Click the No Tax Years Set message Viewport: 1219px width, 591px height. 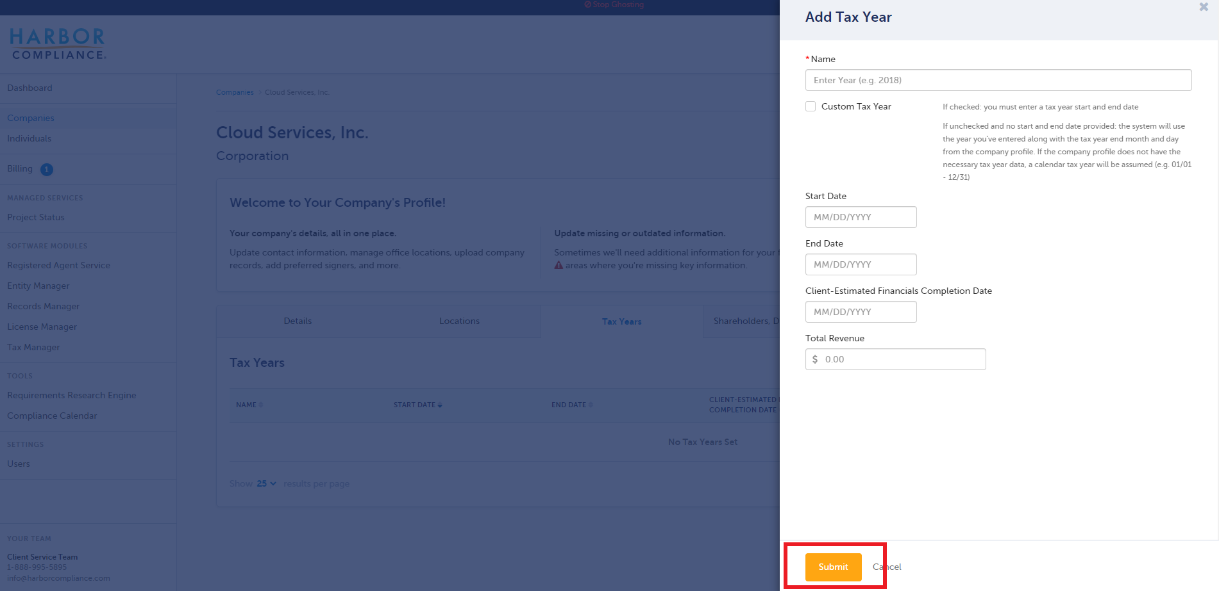[703, 442]
